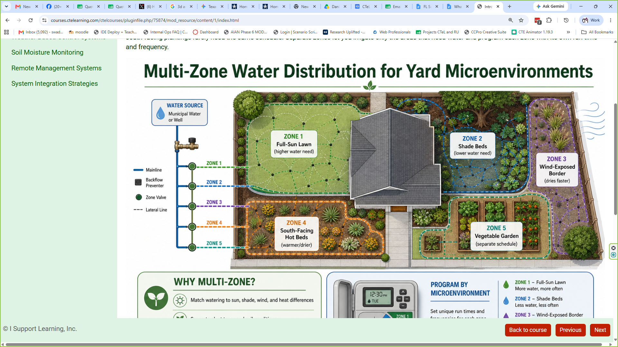Switch to the CTeL tab
618x347 pixels.
(x=365, y=6)
